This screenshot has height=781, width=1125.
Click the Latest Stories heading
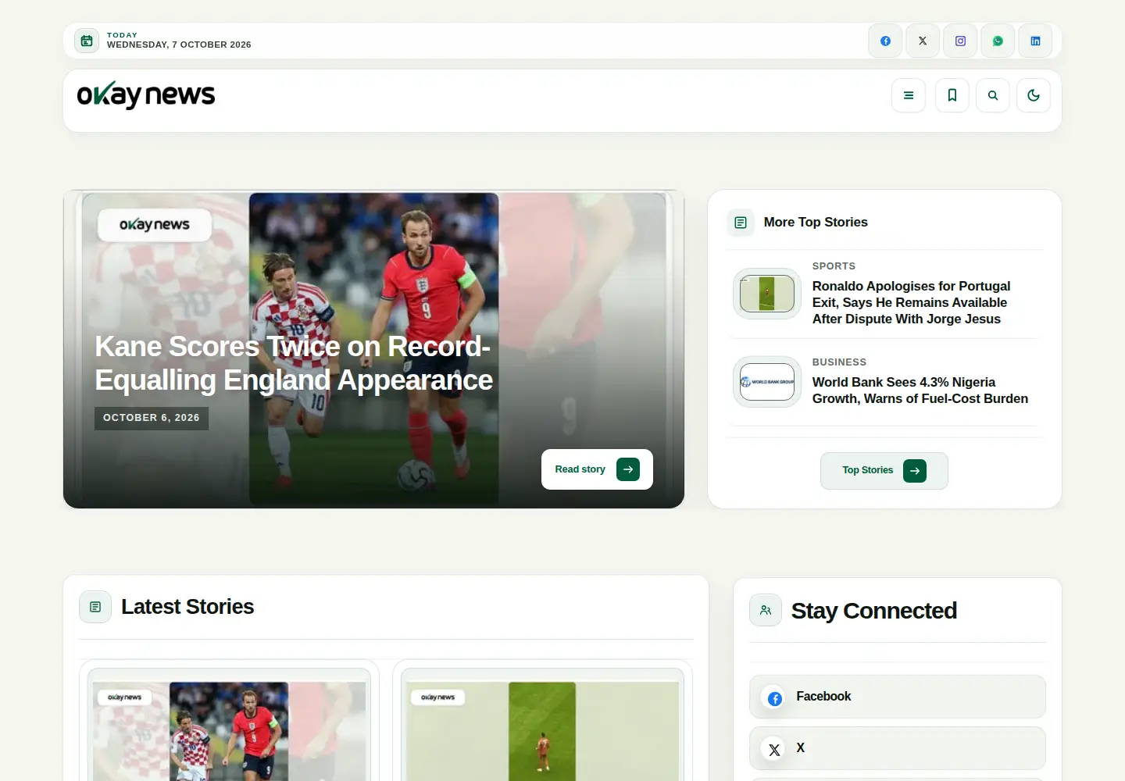(187, 607)
